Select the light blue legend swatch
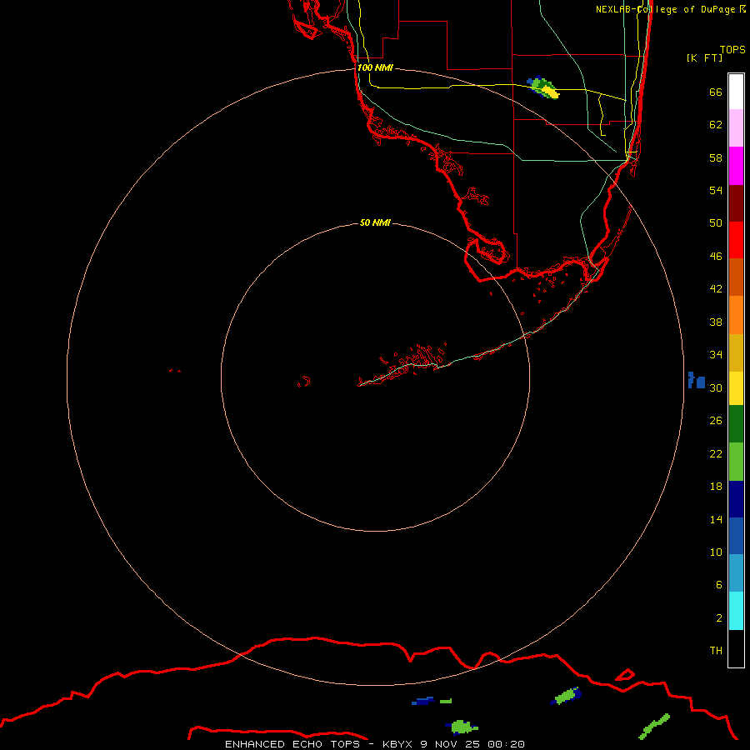This screenshot has height=750, width=750. (x=736, y=573)
